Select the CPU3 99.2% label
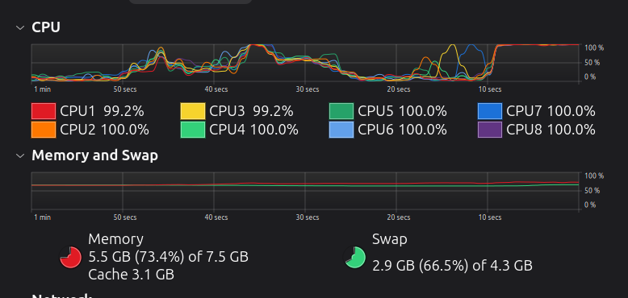This screenshot has width=628, height=298. click(251, 111)
